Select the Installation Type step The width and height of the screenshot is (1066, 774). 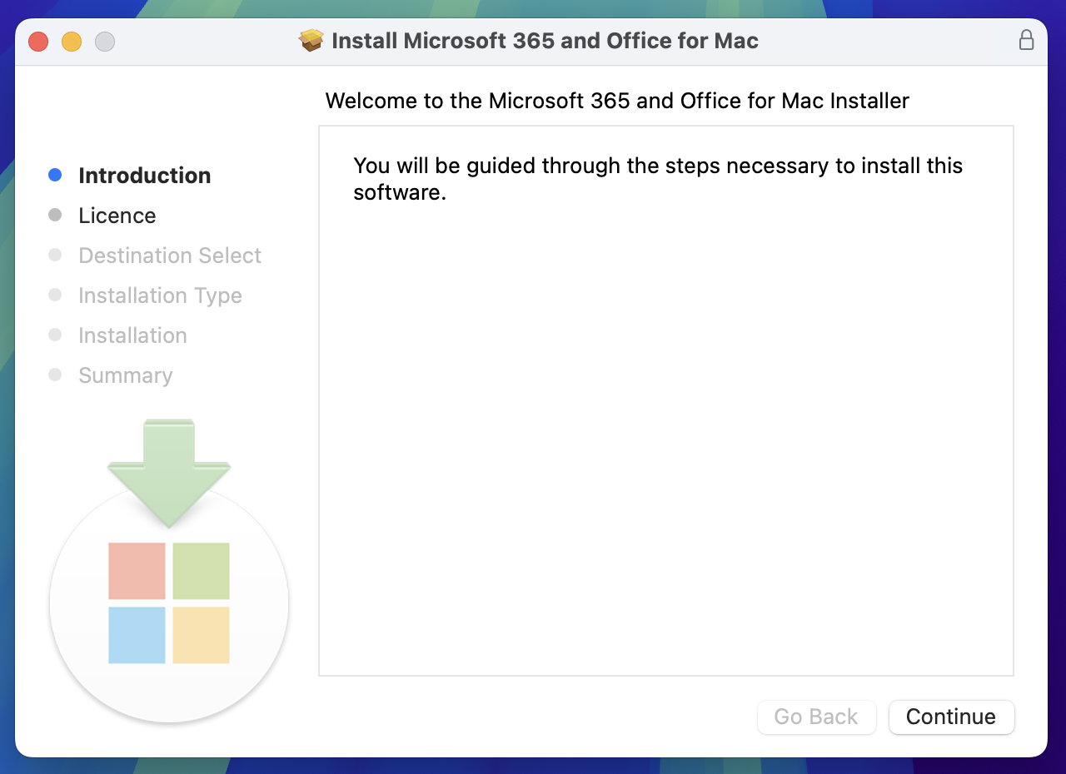160,295
